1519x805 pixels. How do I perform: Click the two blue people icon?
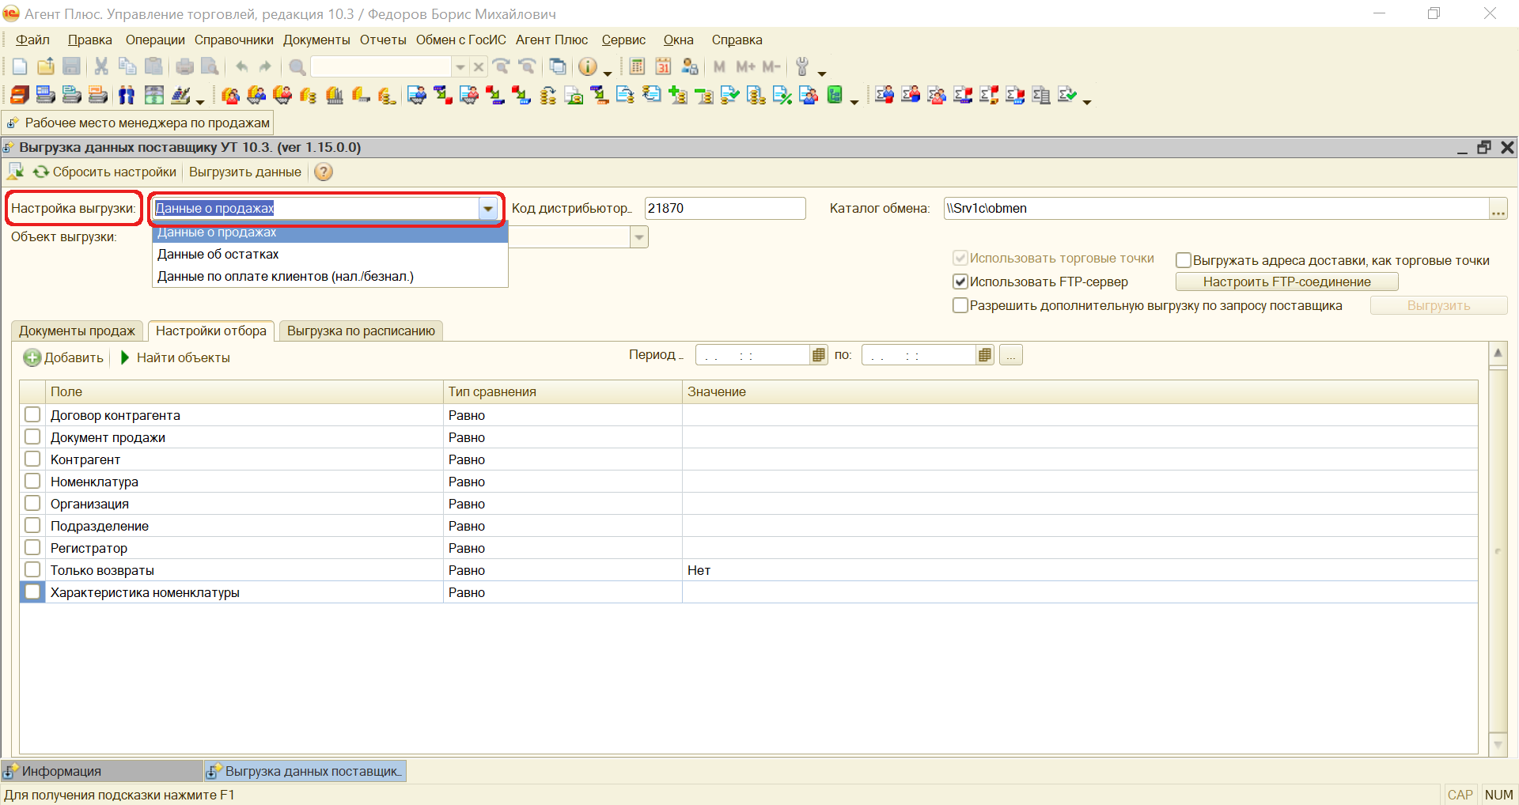pos(127,96)
